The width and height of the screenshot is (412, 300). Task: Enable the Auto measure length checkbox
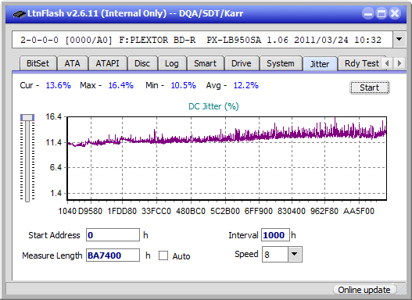(163, 255)
